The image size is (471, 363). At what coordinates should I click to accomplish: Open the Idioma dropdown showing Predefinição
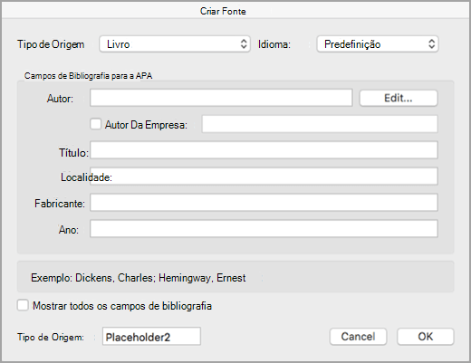coord(378,44)
